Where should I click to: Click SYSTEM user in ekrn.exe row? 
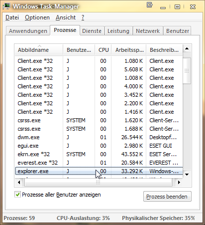[x=76, y=154]
